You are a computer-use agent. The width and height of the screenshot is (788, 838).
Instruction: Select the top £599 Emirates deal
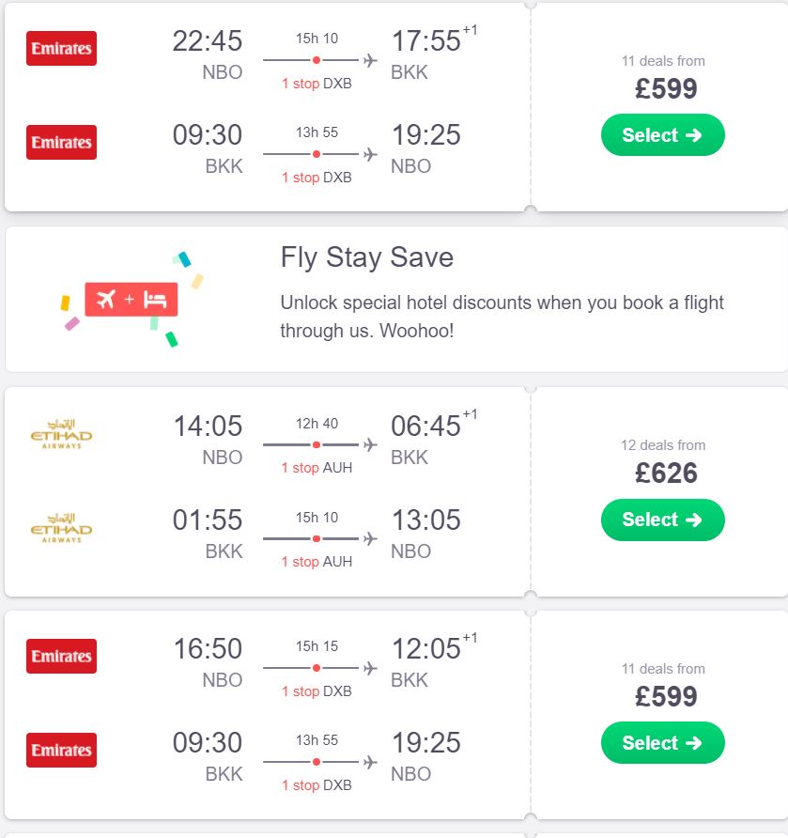662,134
